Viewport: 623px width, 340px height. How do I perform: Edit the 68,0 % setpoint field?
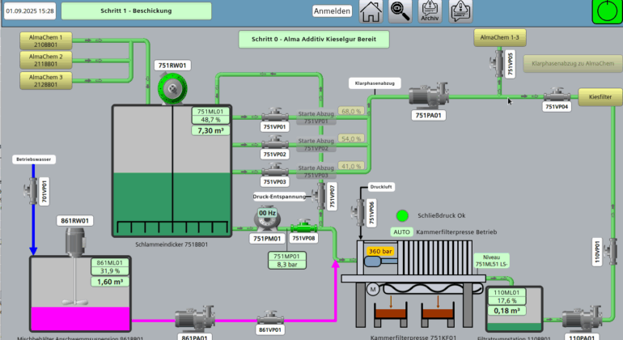click(x=351, y=112)
